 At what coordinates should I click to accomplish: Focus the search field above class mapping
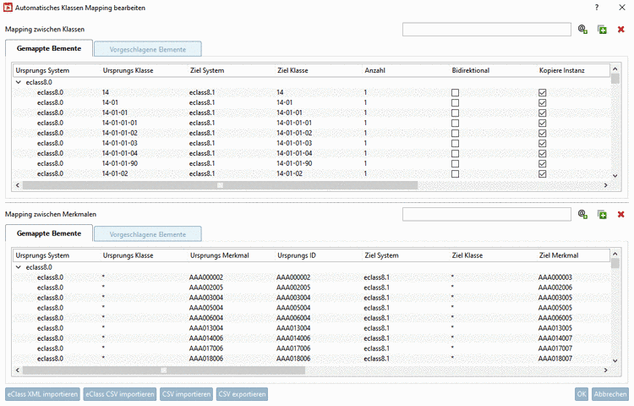point(487,30)
